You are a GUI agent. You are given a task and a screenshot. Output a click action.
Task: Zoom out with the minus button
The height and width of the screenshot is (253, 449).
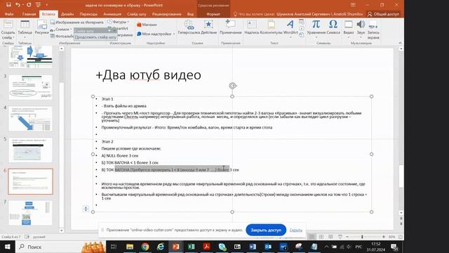click(347, 237)
